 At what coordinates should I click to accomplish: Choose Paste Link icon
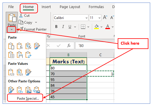pyautogui.click(x=20, y=90)
